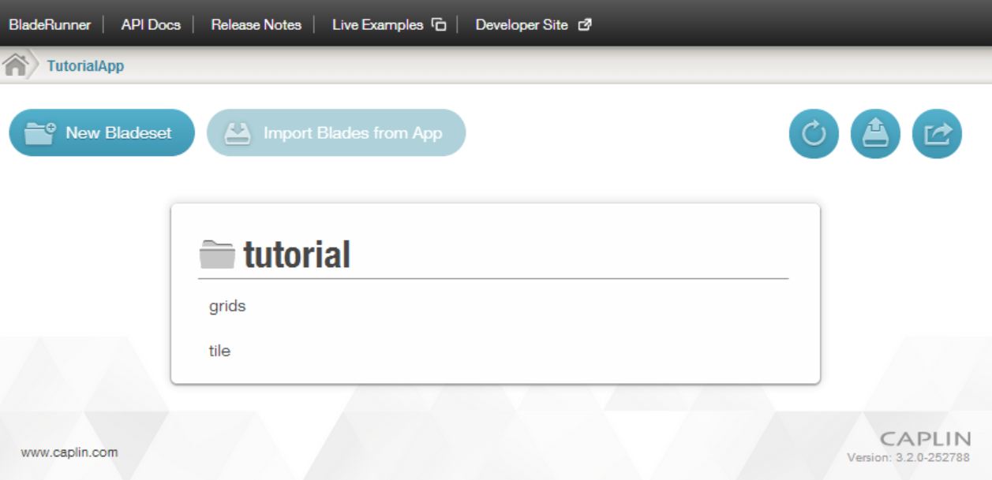Open the tutorial bladeset heading
The width and height of the screenshot is (992, 480).
click(x=297, y=255)
